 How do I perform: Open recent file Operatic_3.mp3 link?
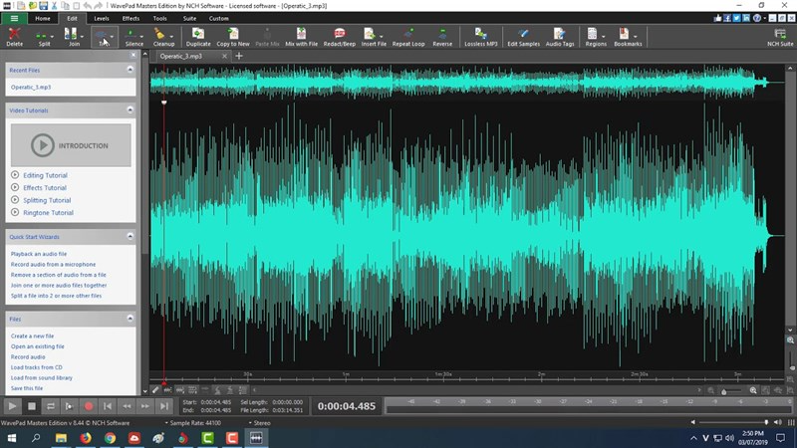pyautogui.click(x=31, y=87)
